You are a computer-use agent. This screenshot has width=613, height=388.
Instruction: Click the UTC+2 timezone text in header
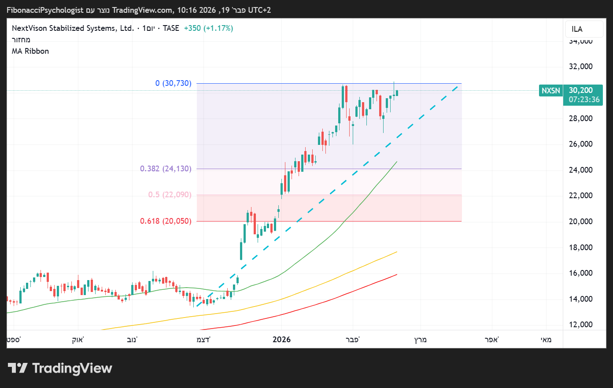[259, 10]
